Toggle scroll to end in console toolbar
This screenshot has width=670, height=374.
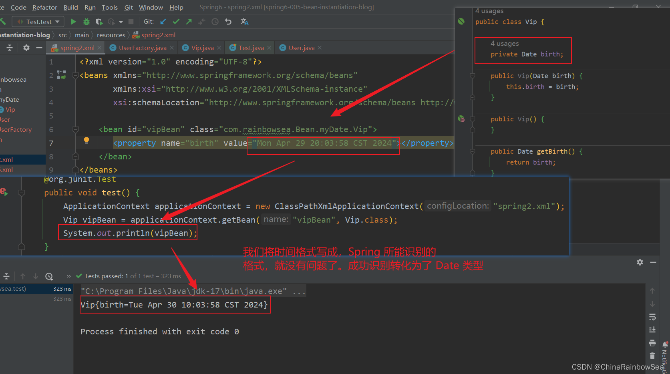[652, 330]
